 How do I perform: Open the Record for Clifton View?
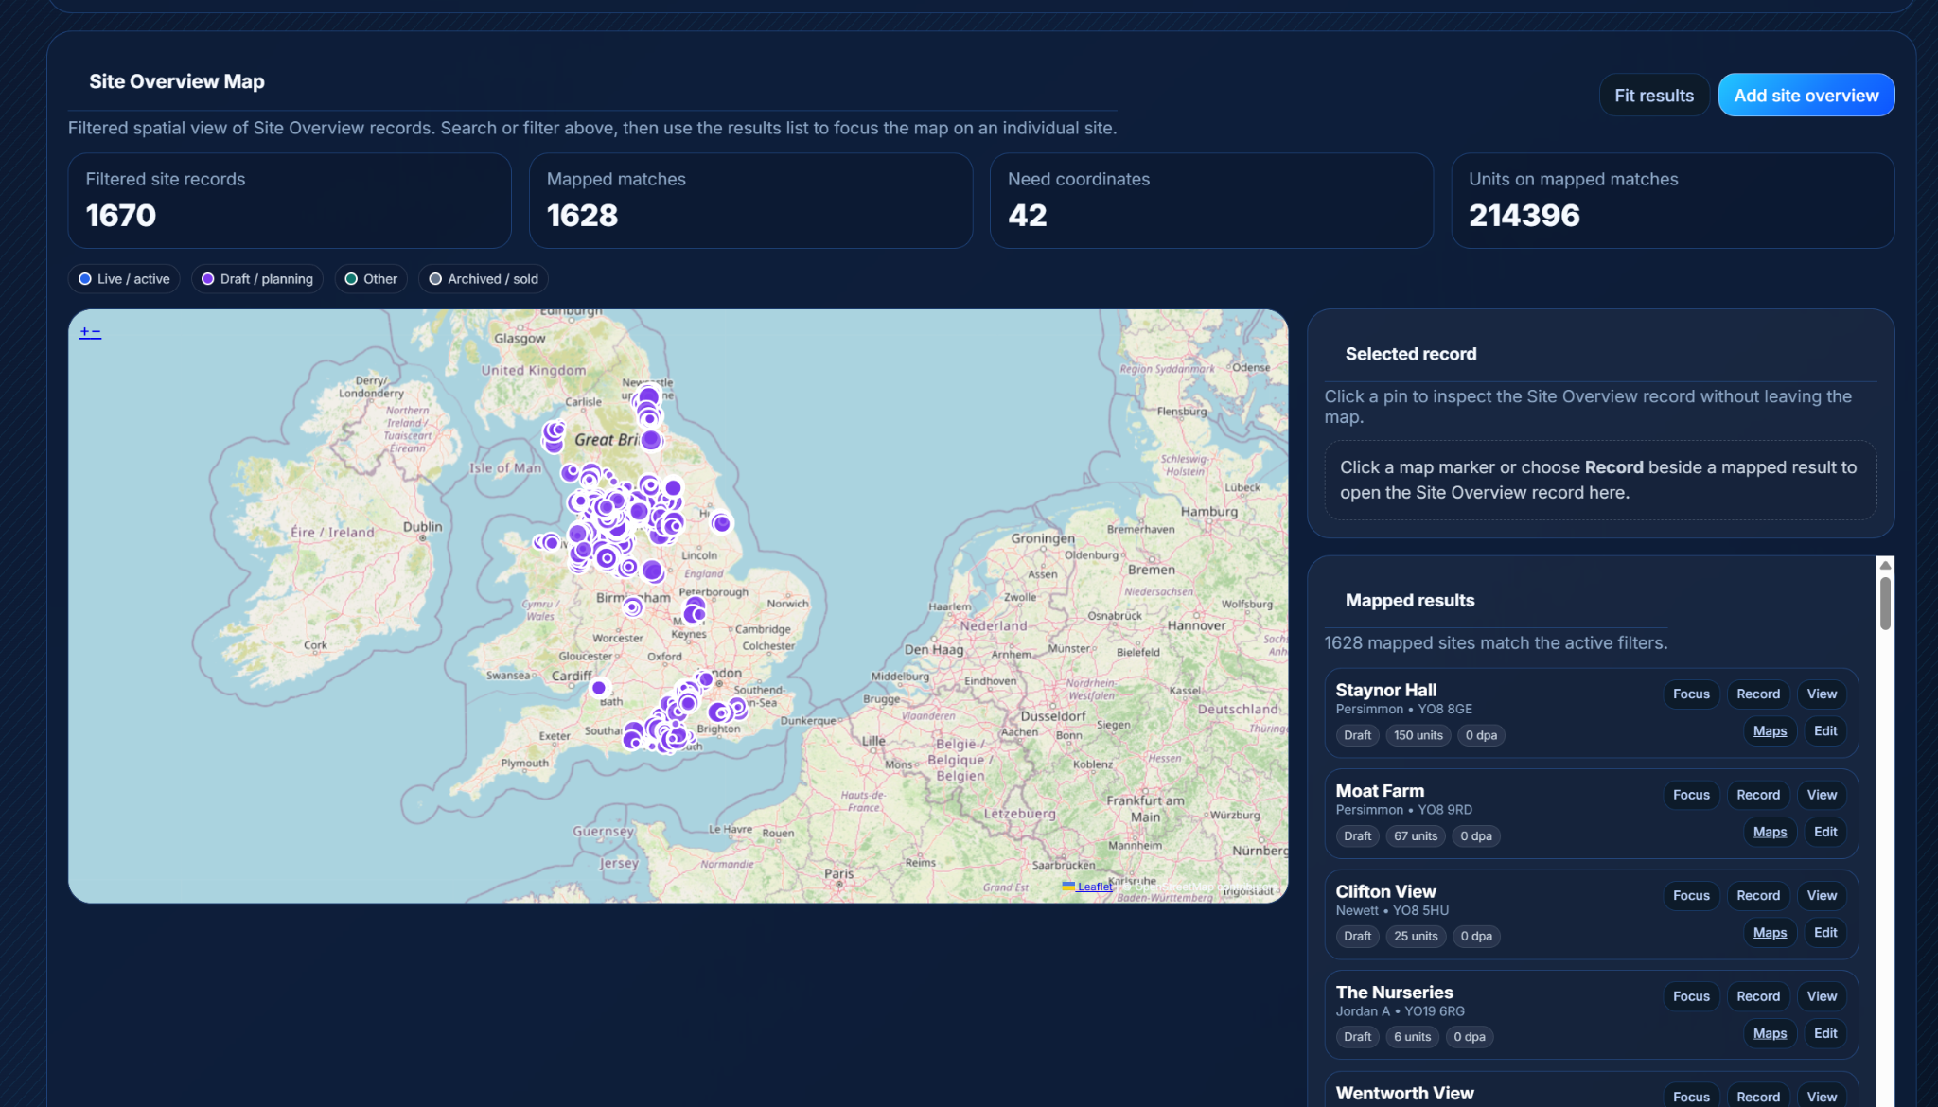point(1758,896)
